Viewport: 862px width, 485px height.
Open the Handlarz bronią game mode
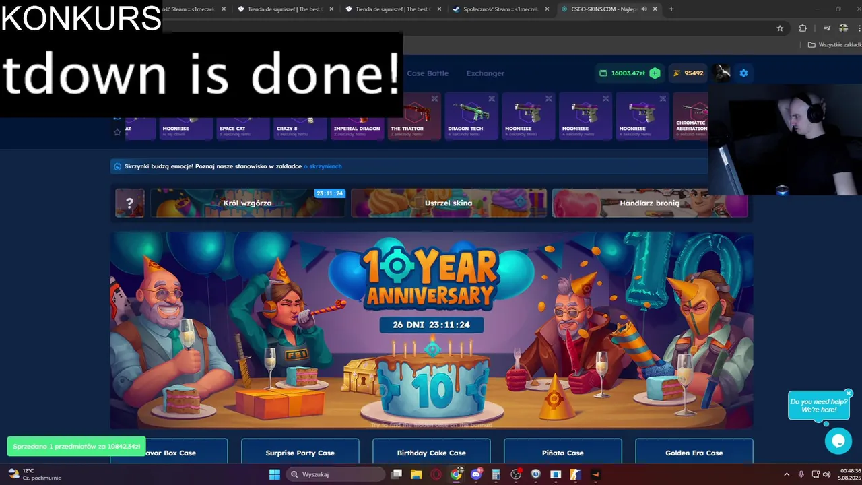[650, 203]
